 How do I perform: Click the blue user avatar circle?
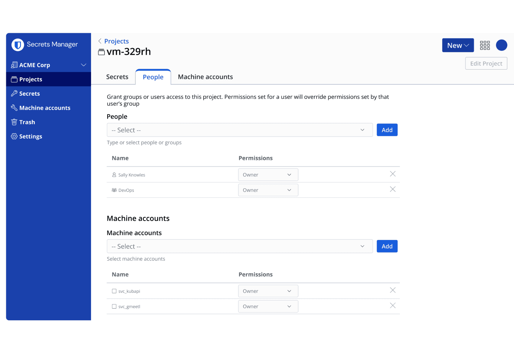pyautogui.click(x=501, y=45)
